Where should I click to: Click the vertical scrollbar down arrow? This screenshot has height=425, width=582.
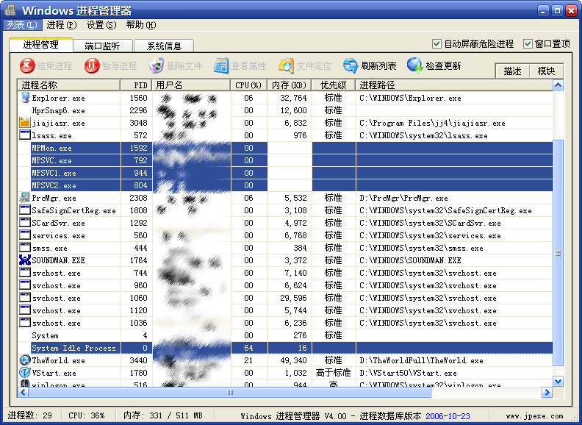tap(558, 381)
